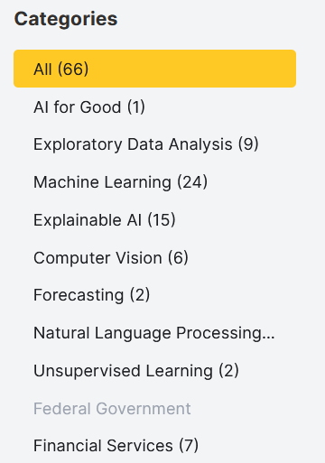Open truncated Natural Language Processing category

click(x=154, y=333)
